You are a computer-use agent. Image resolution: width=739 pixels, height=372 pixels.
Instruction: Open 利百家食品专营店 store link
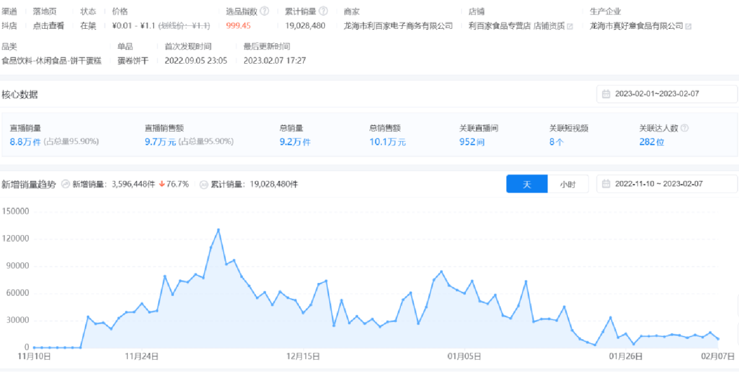click(x=499, y=26)
